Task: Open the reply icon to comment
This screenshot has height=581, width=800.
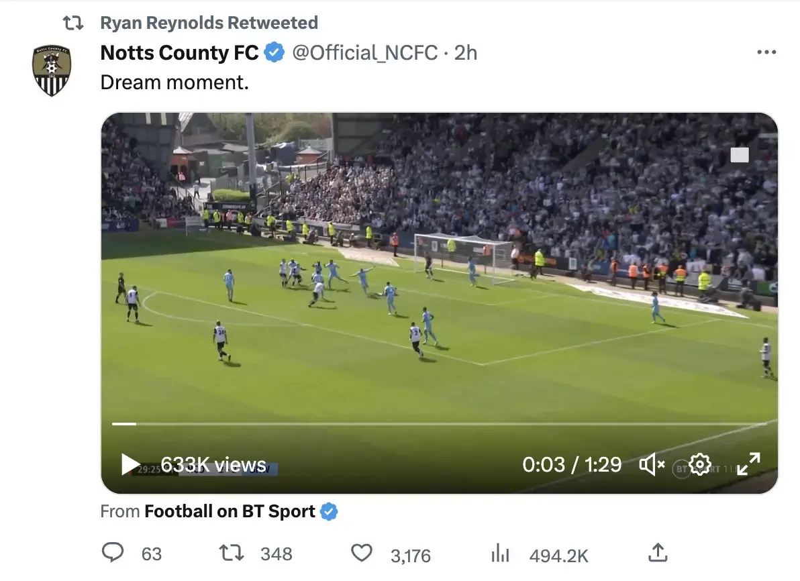Action: click(x=113, y=553)
